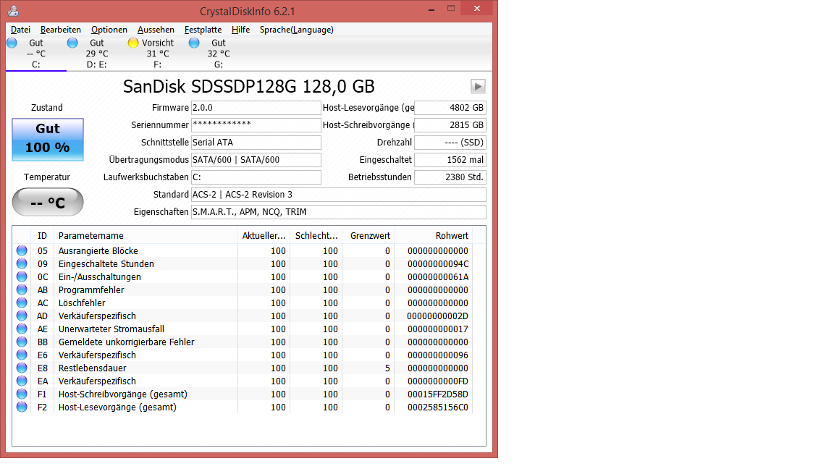Open the Hilfe menu
This screenshot has height=469, width=834.
tap(240, 30)
